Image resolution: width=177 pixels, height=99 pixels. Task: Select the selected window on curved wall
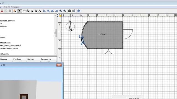tap(82, 40)
